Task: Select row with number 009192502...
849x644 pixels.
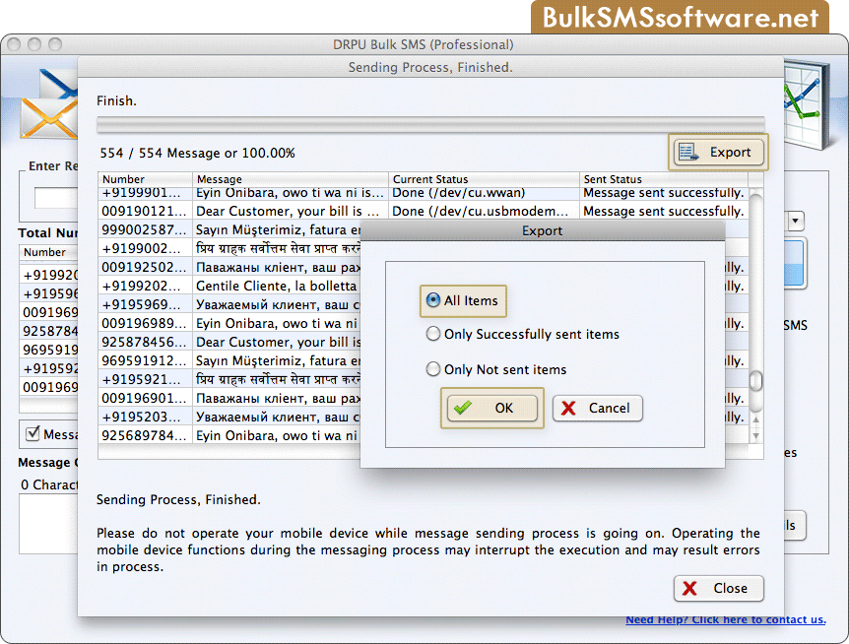Action: (229, 267)
